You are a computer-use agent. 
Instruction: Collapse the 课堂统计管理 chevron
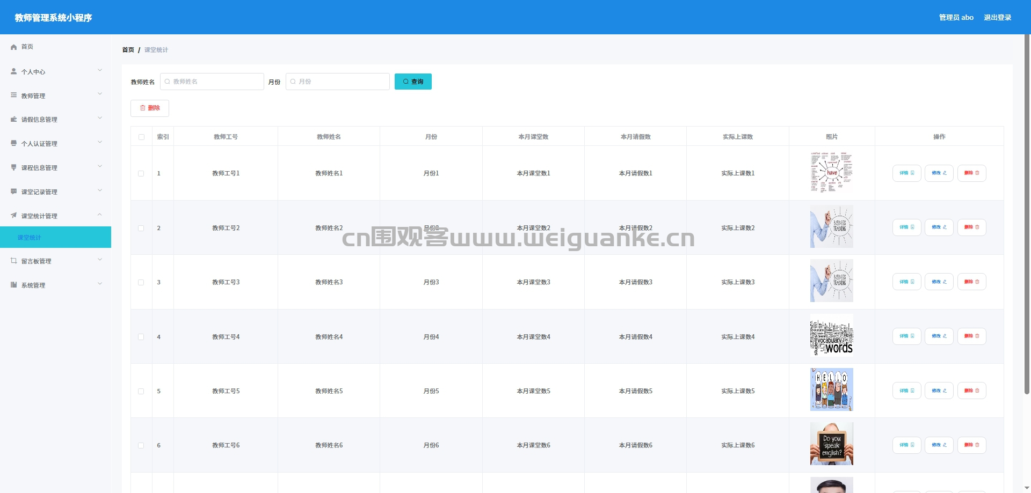100,215
